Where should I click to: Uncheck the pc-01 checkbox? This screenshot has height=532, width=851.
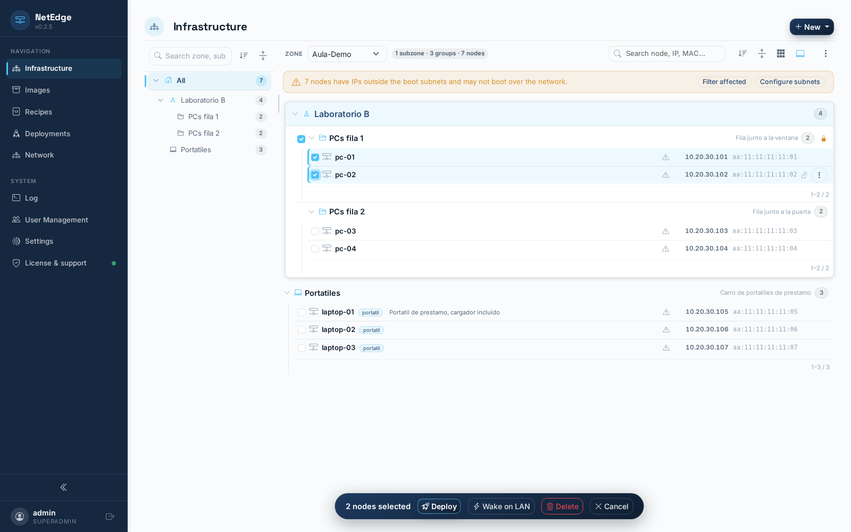click(x=315, y=157)
